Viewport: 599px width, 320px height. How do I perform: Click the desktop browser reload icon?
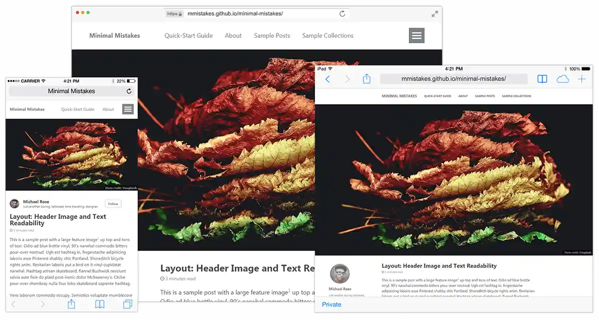click(342, 14)
